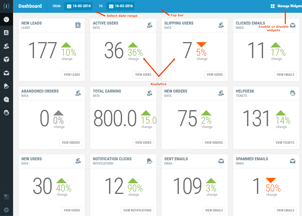Click the support headset icon in the sidebar
This screenshot has width=302, height=216.
tap(6, 113)
